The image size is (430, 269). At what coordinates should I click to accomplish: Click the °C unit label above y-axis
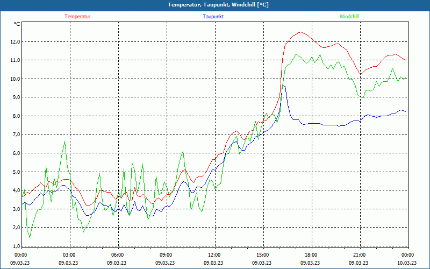coord(17,24)
